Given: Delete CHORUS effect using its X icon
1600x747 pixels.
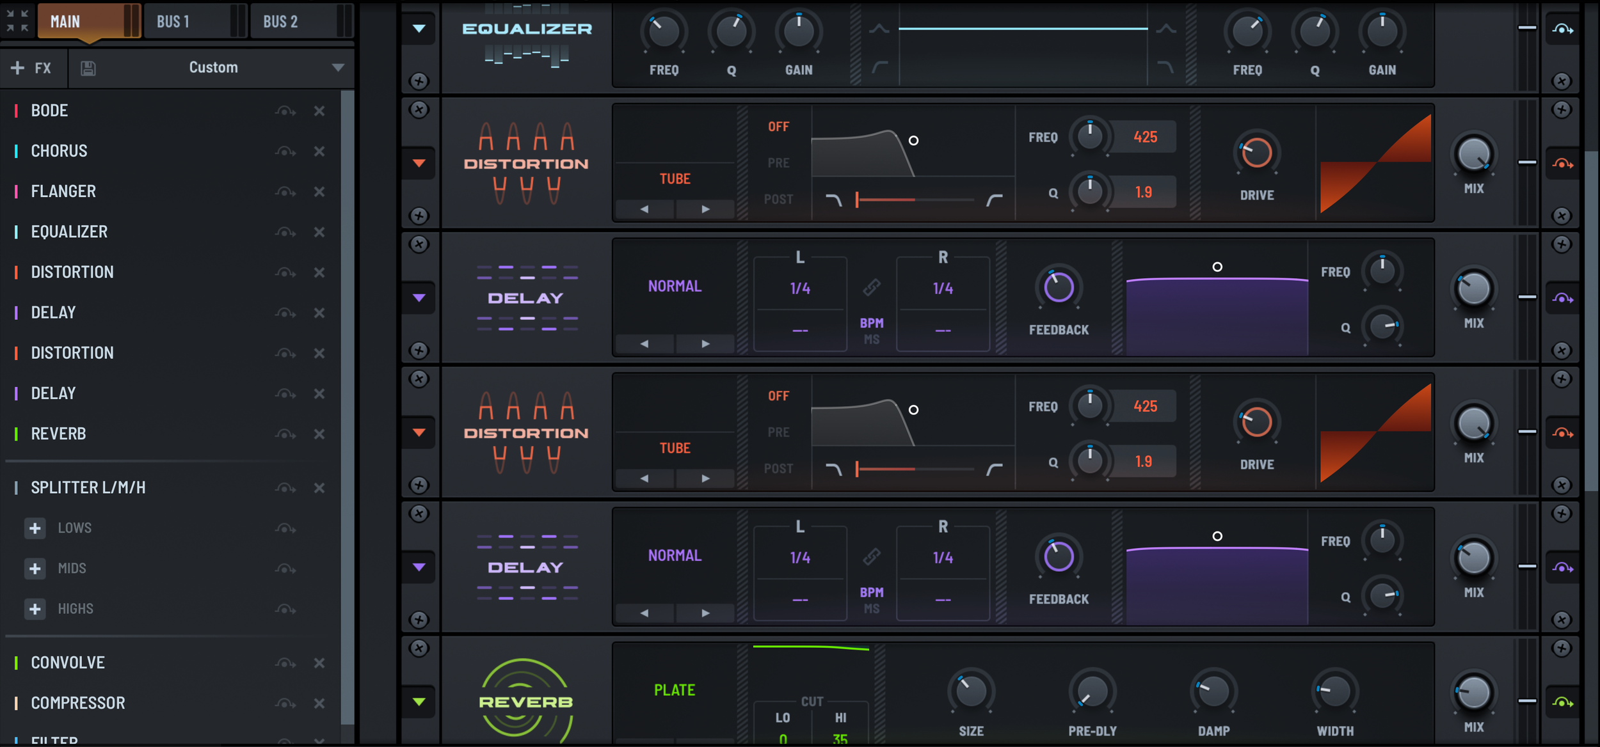Looking at the screenshot, I should point(319,152).
